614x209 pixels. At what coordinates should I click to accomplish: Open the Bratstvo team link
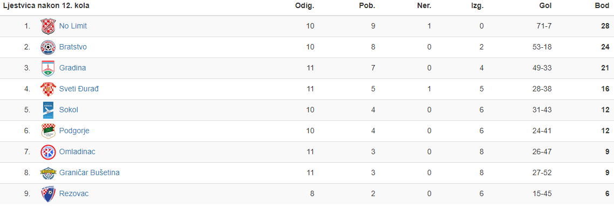[x=73, y=47]
